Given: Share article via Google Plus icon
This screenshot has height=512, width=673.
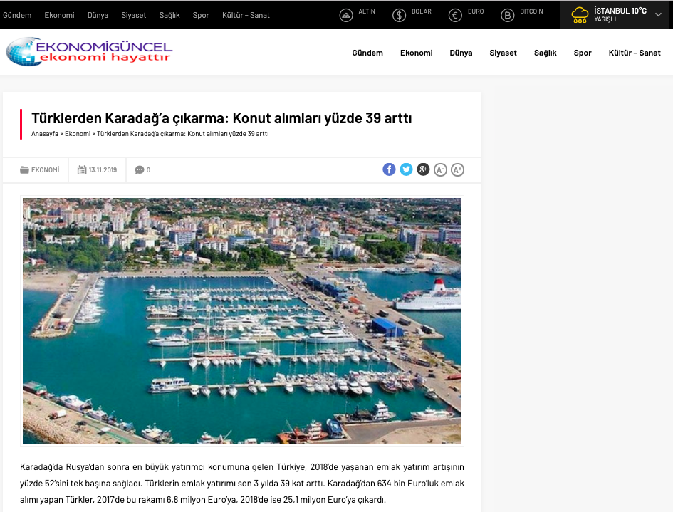Looking at the screenshot, I should tap(423, 169).
